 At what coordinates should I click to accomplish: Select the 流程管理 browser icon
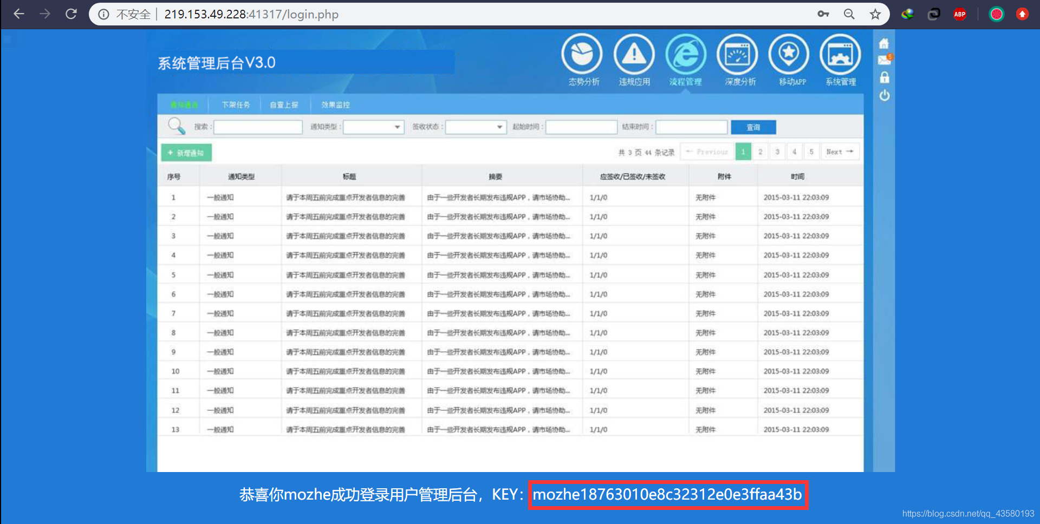click(x=686, y=54)
